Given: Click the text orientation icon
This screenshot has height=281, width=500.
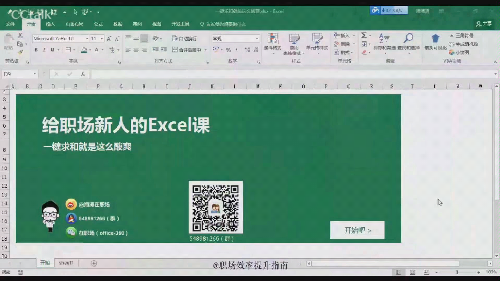Looking at the screenshot, I should point(156,39).
